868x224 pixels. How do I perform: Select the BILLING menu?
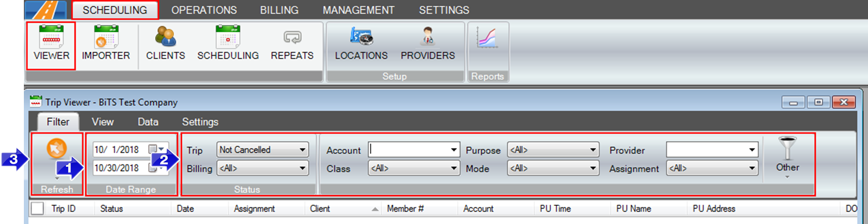coord(279,10)
